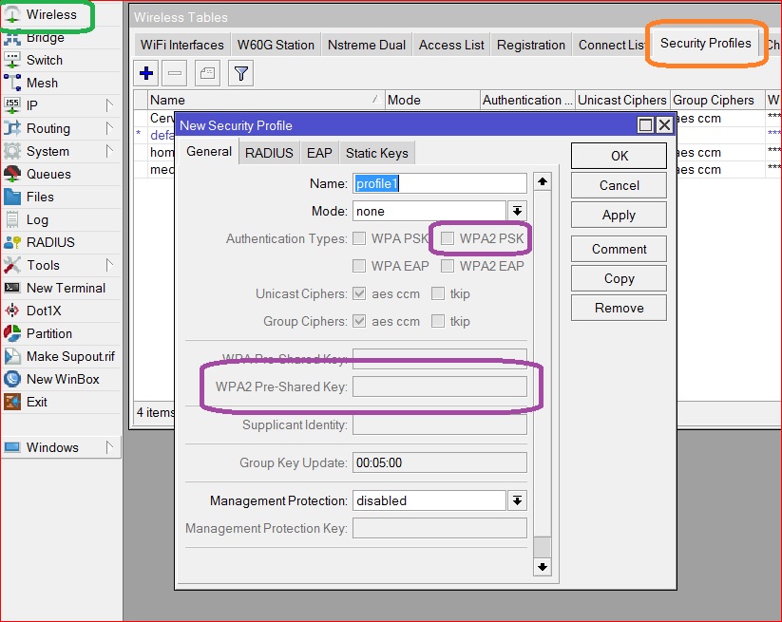Image resolution: width=782 pixels, height=622 pixels.
Task: Click the Routing sidebar icon
Action: [12, 128]
